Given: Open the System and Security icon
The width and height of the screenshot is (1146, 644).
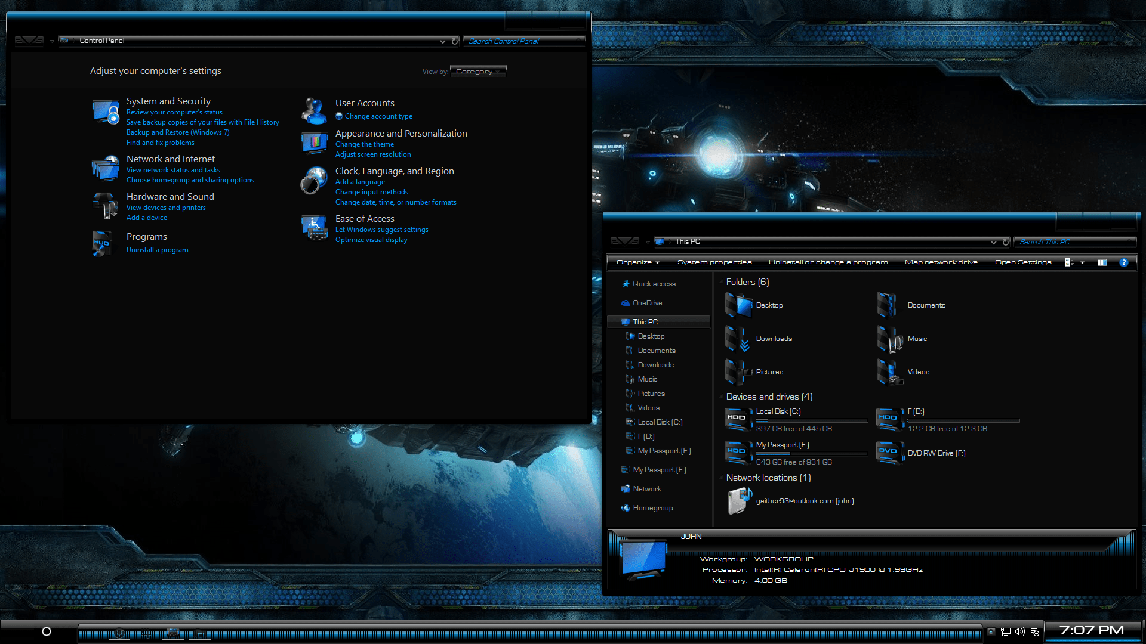Looking at the screenshot, I should (x=106, y=112).
